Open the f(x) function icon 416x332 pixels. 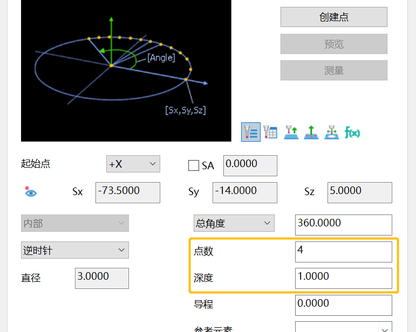pyautogui.click(x=352, y=132)
